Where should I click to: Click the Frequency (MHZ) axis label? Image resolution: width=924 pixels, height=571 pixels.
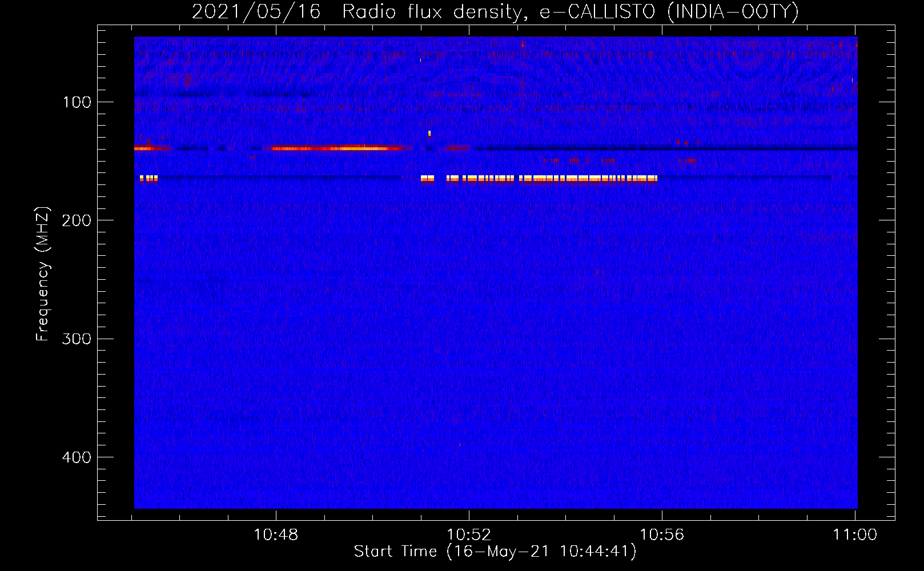42,274
